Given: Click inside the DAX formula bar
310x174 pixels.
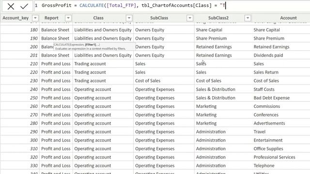Looking at the screenshot, I should (x=171, y=5).
